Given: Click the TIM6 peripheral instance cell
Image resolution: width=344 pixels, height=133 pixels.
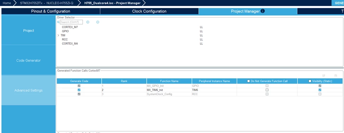Looking at the screenshot, I should [215, 90].
